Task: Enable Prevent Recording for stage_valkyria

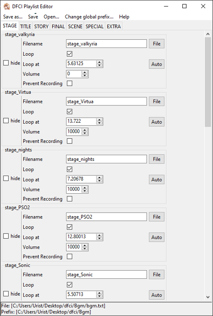Action: point(69,83)
